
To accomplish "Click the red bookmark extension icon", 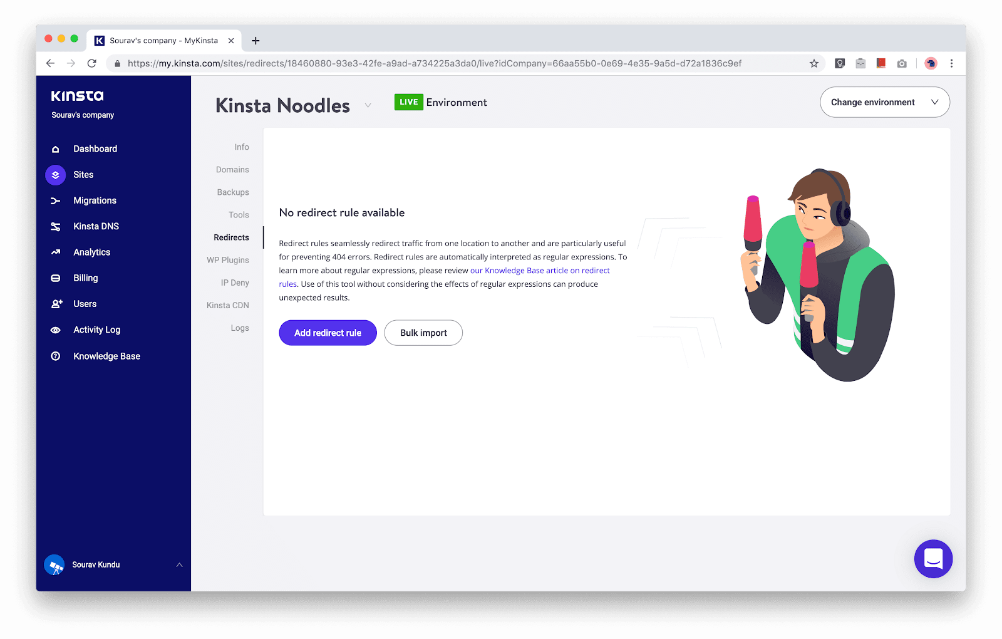I will [881, 63].
